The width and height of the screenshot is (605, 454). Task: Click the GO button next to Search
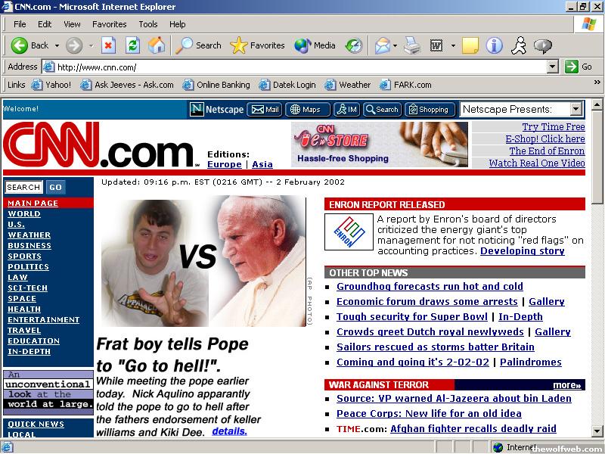click(x=55, y=187)
